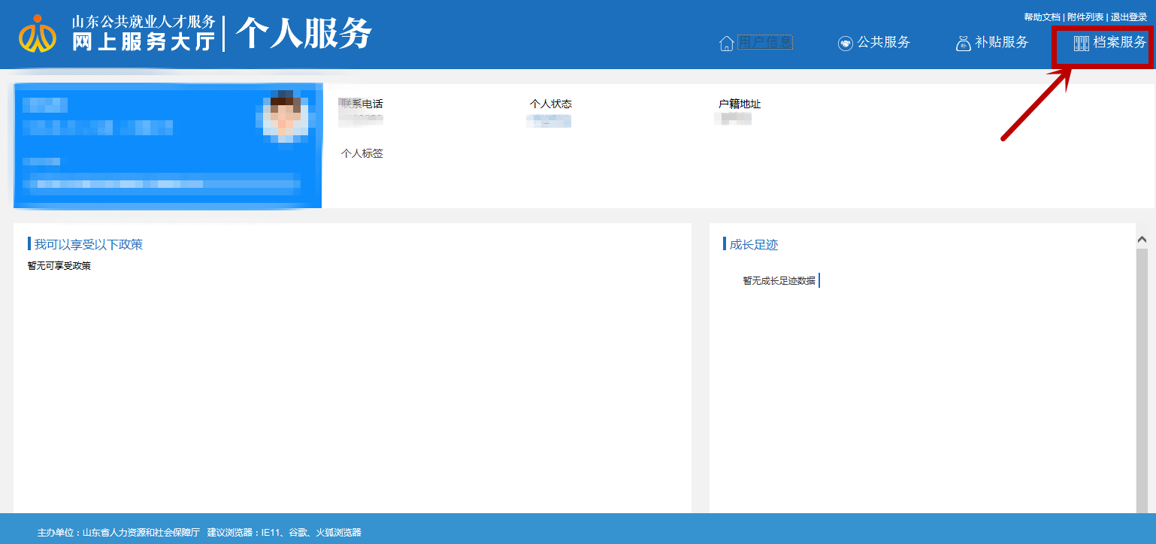Open the 补贴服务 navigation item
This screenshot has height=544, width=1156.
click(992, 43)
